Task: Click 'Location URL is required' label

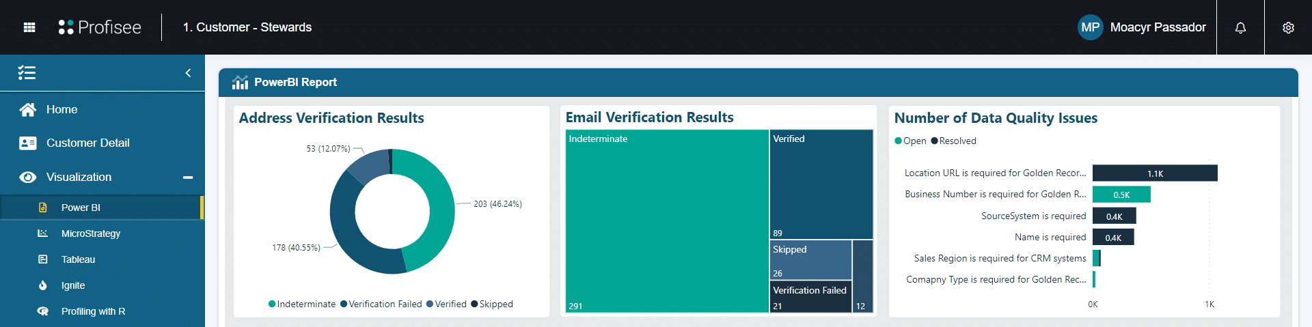Action: [x=995, y=173]
